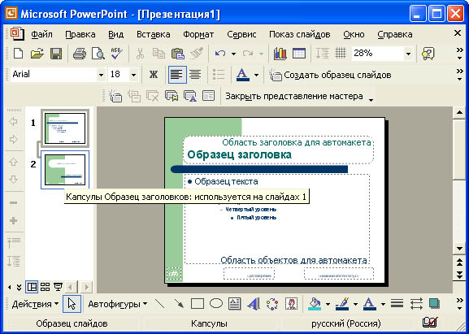
Task: Click Создать образец слайдов button
Action: [330, 75]
